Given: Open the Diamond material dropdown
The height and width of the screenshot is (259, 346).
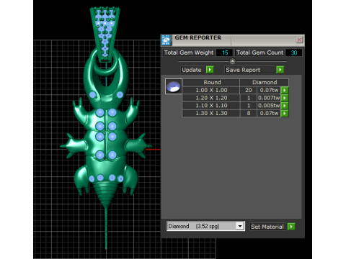Looking at the screenshot, I should (239, 226).
